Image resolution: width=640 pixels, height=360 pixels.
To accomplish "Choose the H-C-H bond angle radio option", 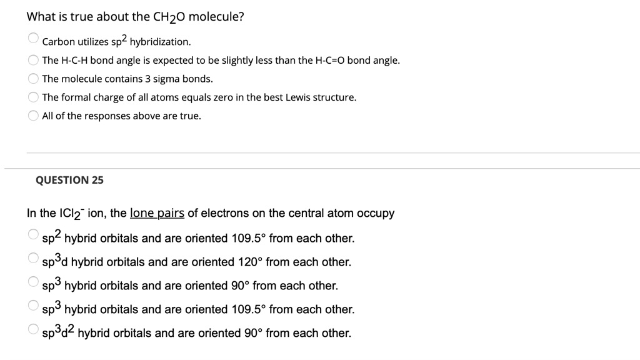I will 34,61.
